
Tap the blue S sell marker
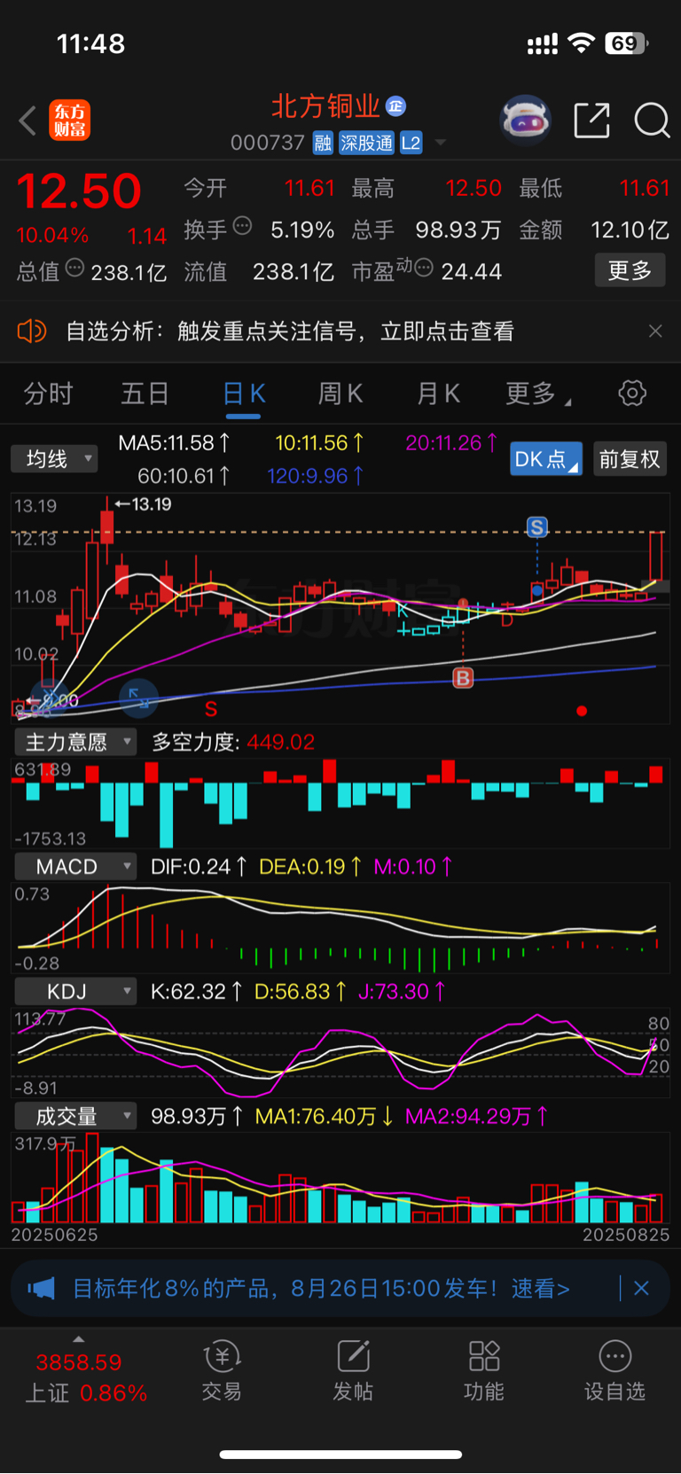[x=536, y=528]
